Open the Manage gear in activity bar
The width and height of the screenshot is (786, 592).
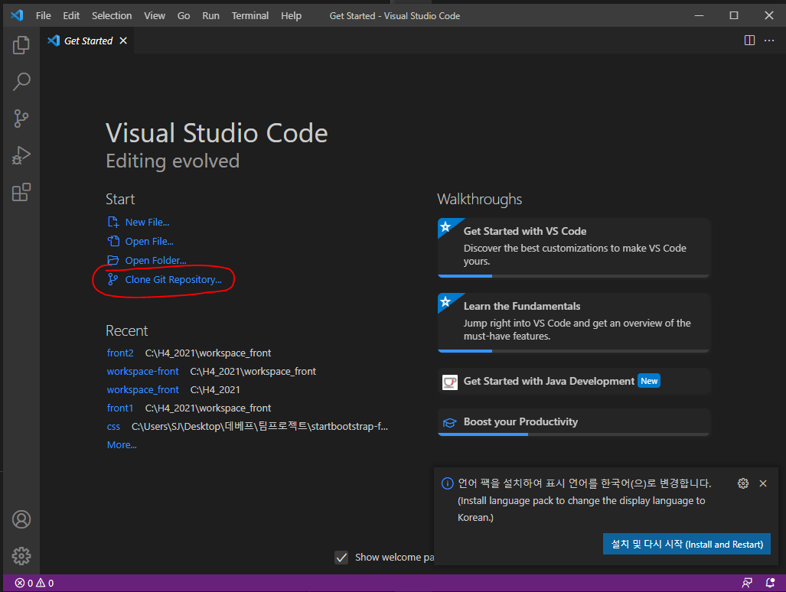click(21, 556)
